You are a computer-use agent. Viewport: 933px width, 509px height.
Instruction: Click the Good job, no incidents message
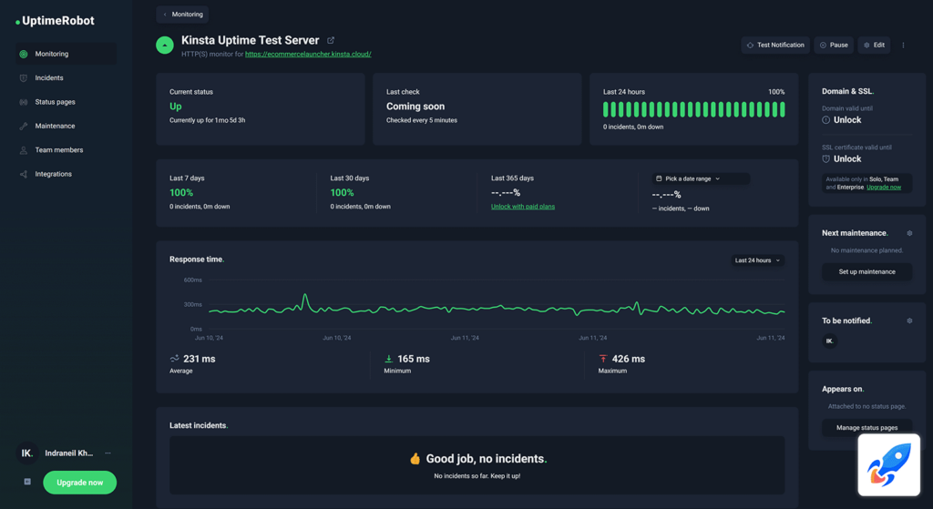click(487, 458)
